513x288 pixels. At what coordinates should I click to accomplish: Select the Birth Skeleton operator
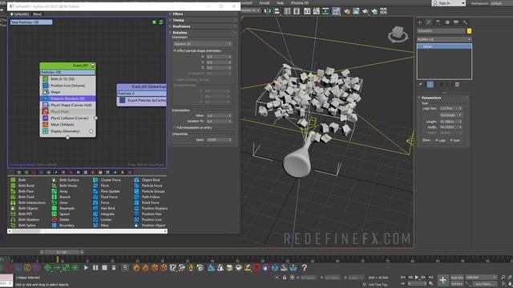[x=25, y=220]
